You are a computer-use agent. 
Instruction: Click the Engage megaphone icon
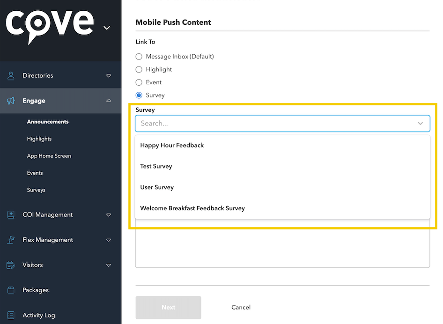pyautogui.click(x=11, y=101)
